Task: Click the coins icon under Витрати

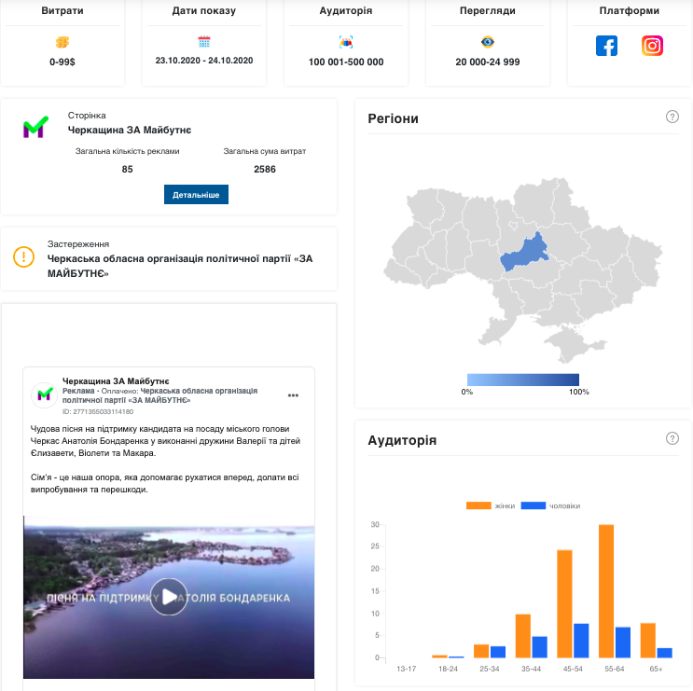Action: click(61, 43)
